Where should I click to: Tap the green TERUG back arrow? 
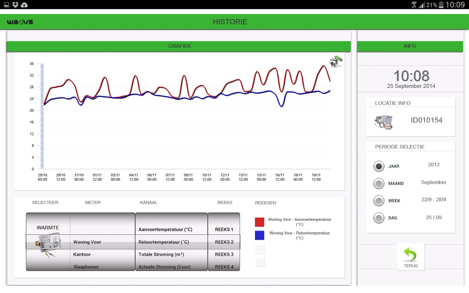(x=410, y=255)
